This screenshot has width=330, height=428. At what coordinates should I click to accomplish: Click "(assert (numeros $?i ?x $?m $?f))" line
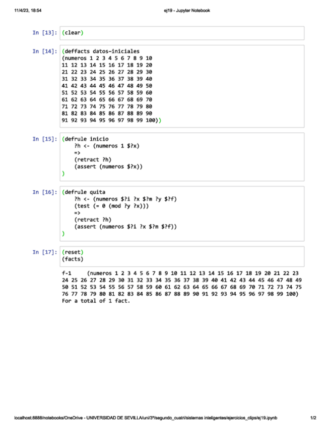coord(125,227)
